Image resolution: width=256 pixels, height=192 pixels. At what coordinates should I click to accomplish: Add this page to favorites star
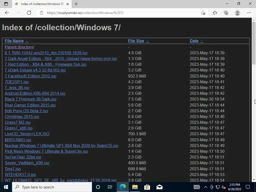point(203,13)
